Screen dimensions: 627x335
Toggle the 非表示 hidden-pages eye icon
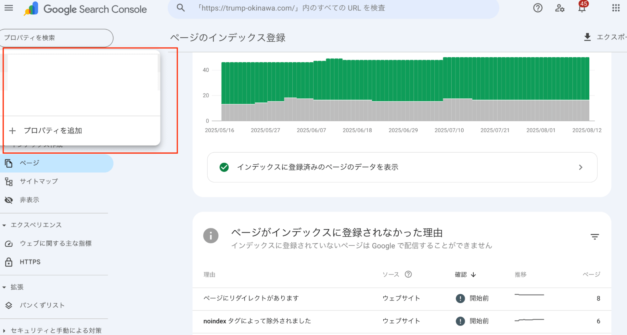(x=8, y=200)
